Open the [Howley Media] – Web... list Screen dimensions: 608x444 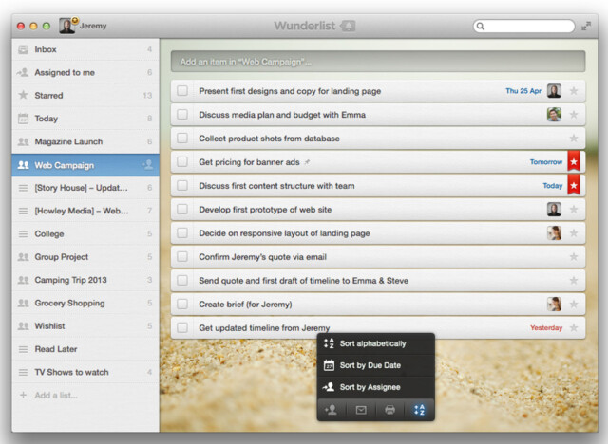(x=85, y=211)
